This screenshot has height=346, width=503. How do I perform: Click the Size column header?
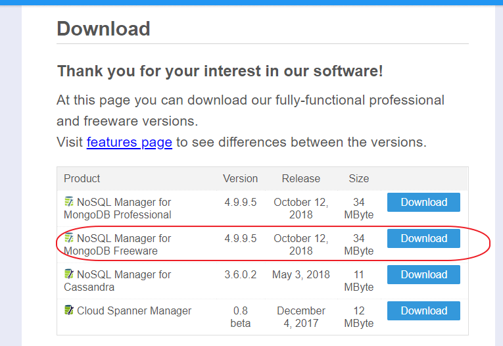click(358, 178)
